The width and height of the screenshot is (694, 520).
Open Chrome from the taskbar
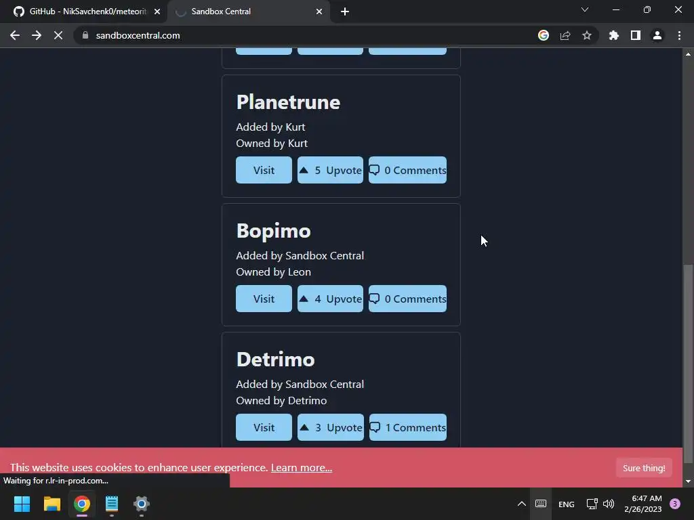point(82,504)
